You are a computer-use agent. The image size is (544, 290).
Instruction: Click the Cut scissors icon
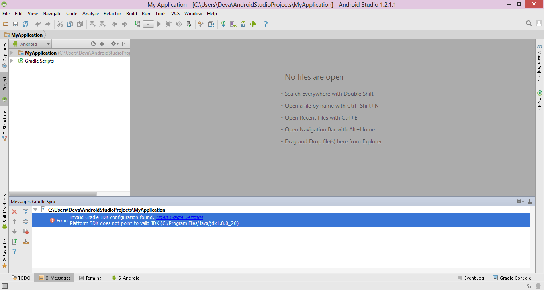pos(60,24)
